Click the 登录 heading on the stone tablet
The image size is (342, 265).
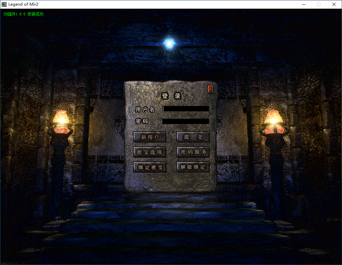171,96
